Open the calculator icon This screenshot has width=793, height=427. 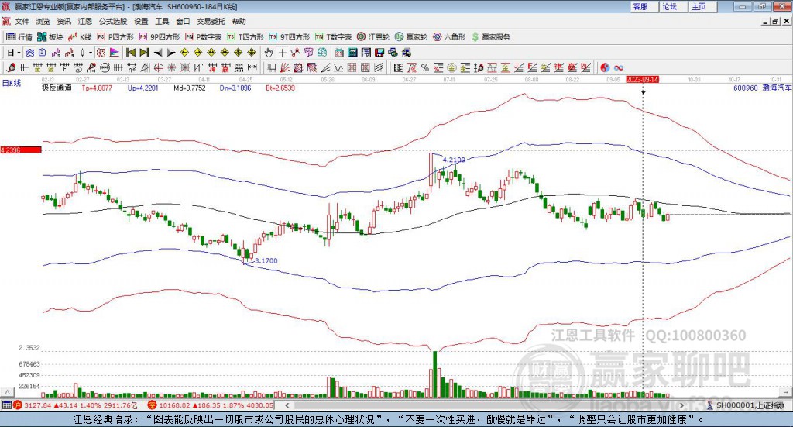tap(353, 53)
